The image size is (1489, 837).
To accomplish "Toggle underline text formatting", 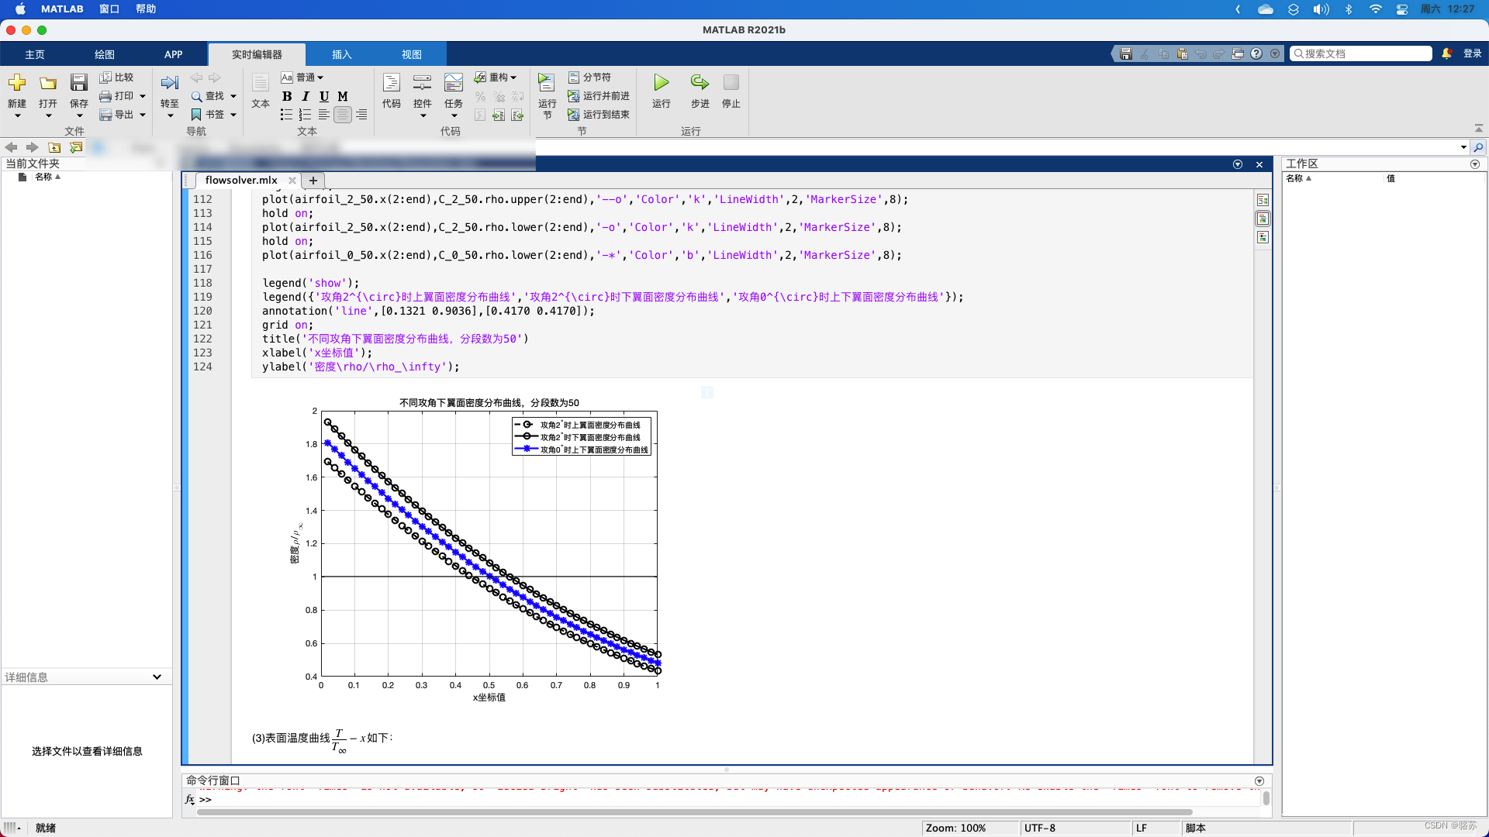I will (x=324, y=96).
